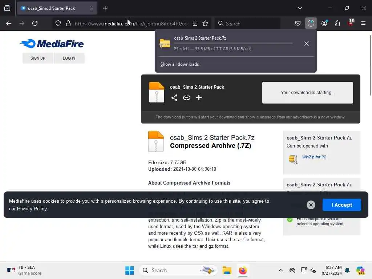This screenshot has height=279, width=372.
Task: Share the file via share icon
Action: tap(174, 97)
